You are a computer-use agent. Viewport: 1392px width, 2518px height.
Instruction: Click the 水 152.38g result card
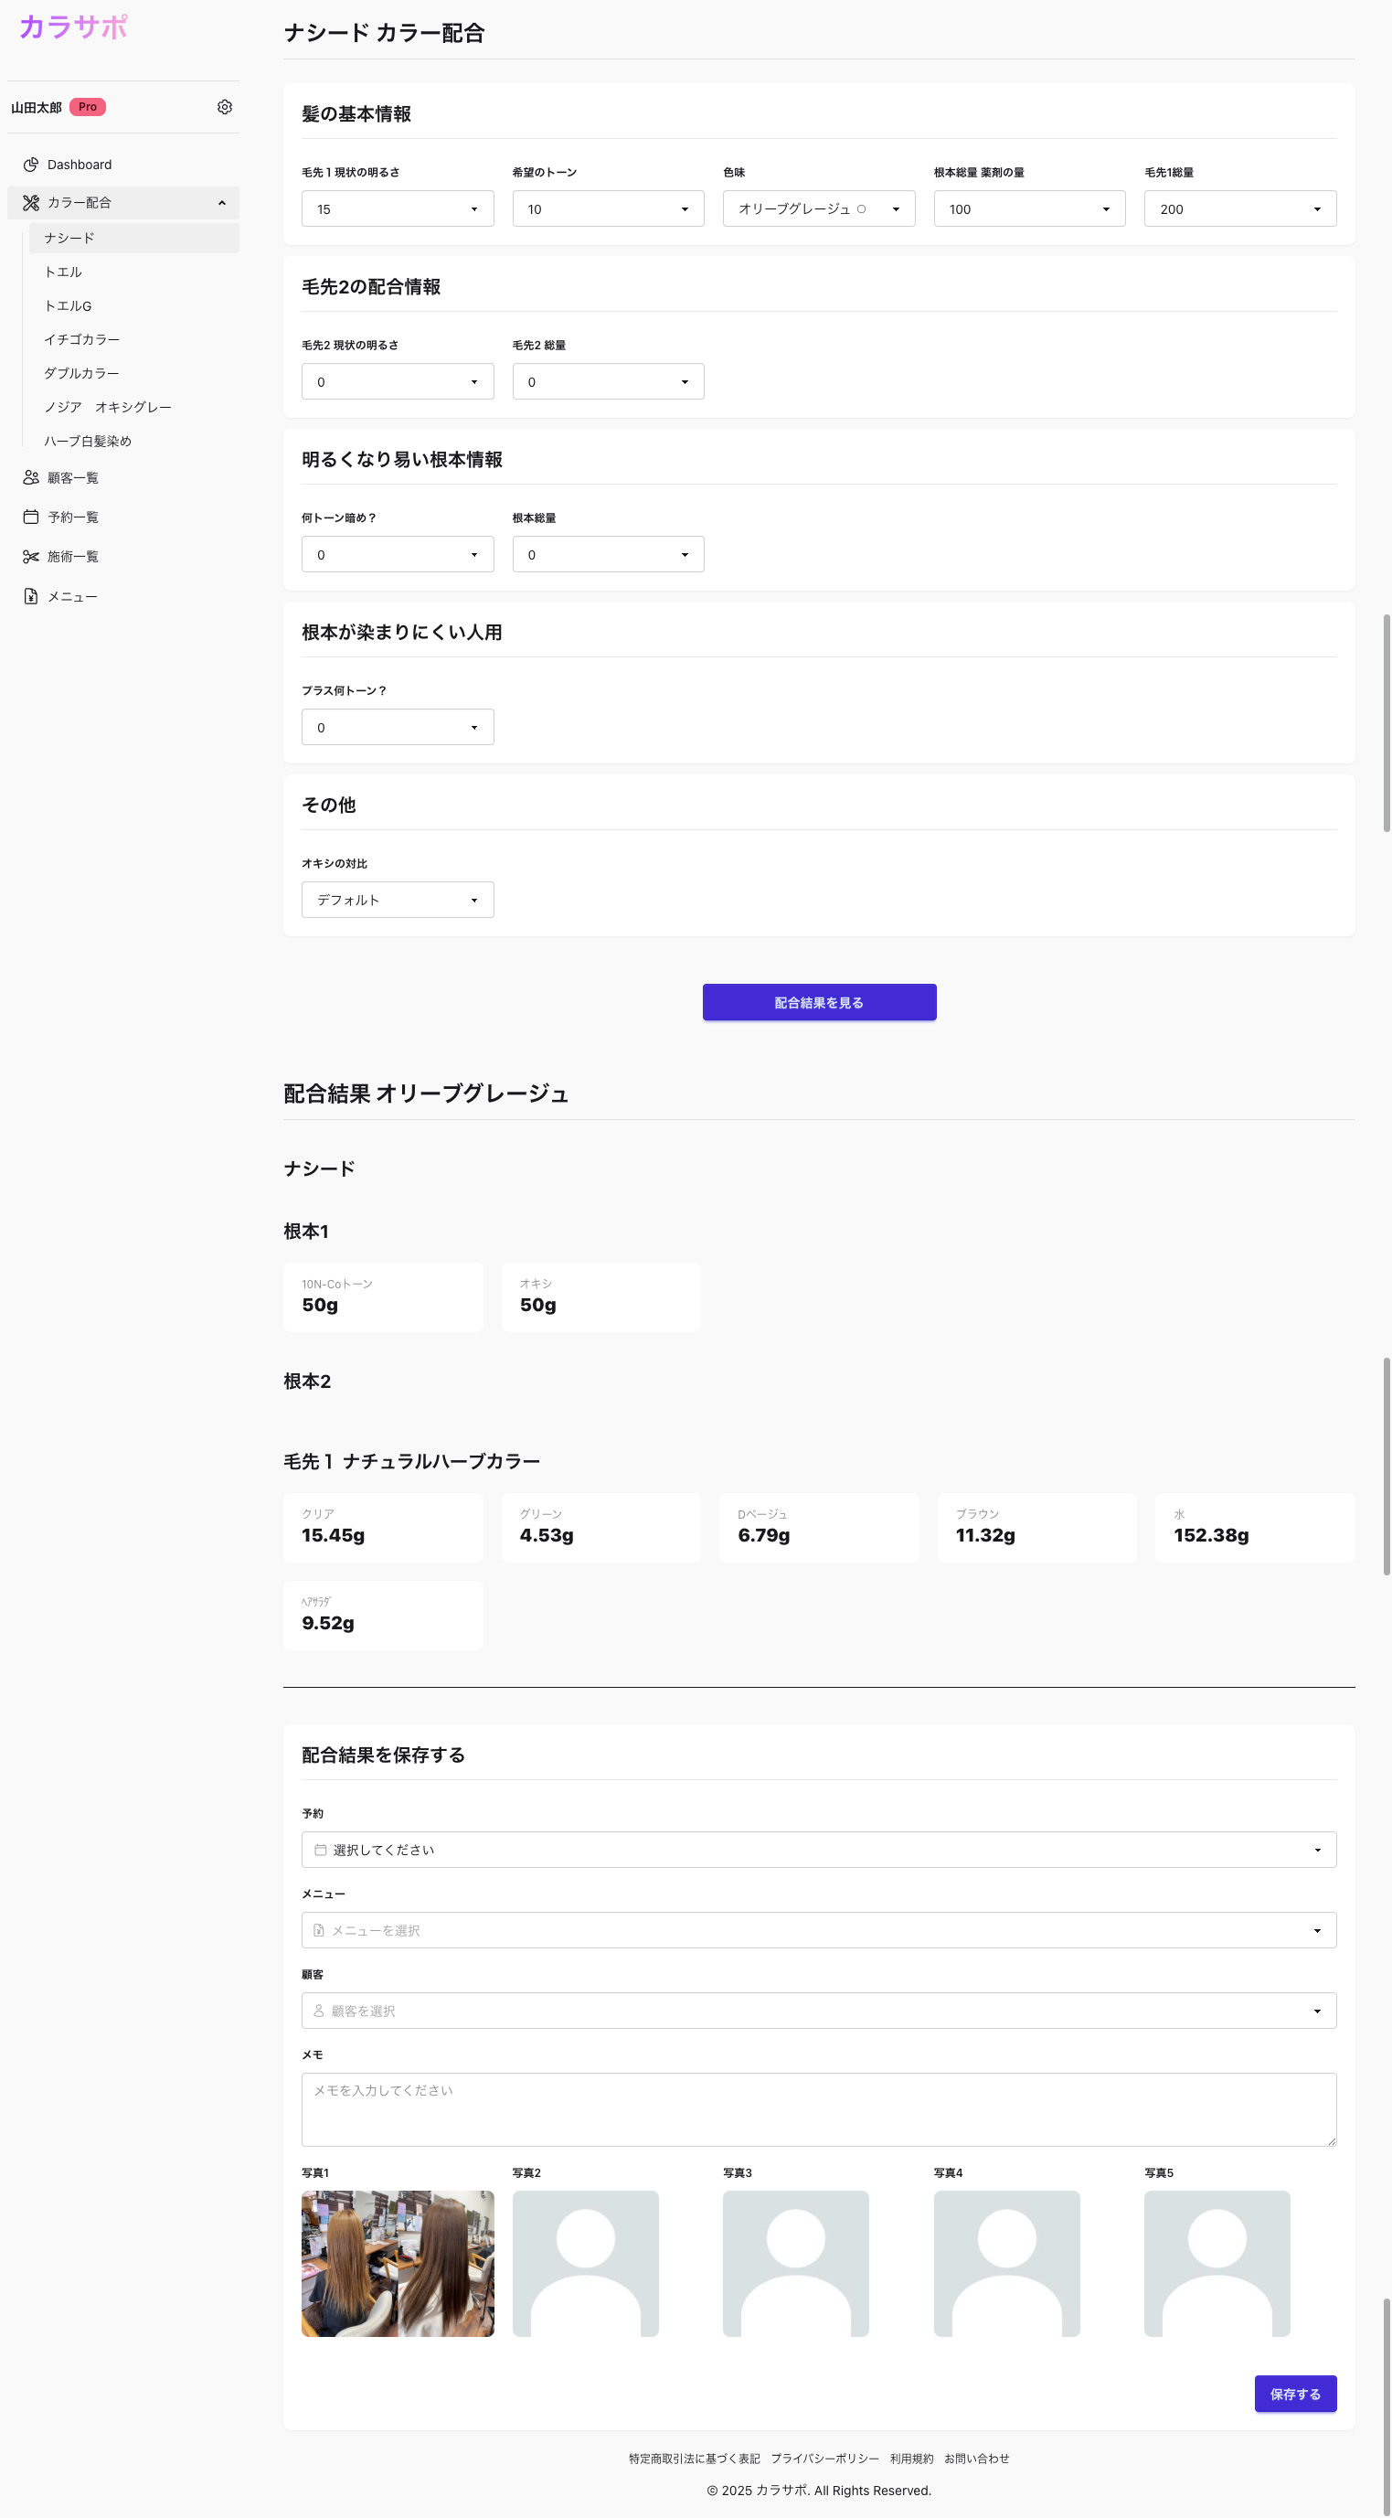click(x=1255, y=1527)
